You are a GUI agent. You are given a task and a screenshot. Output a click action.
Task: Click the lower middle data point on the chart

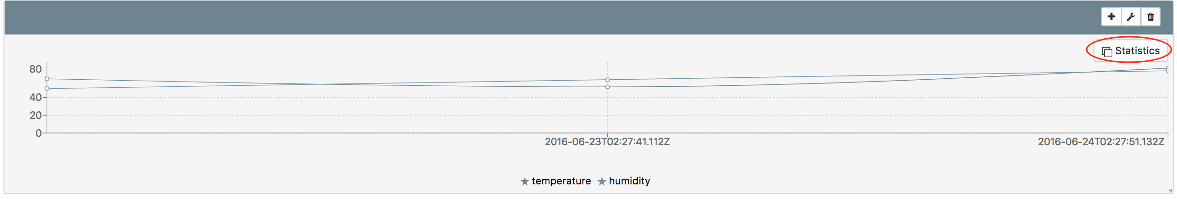point(607,87)
